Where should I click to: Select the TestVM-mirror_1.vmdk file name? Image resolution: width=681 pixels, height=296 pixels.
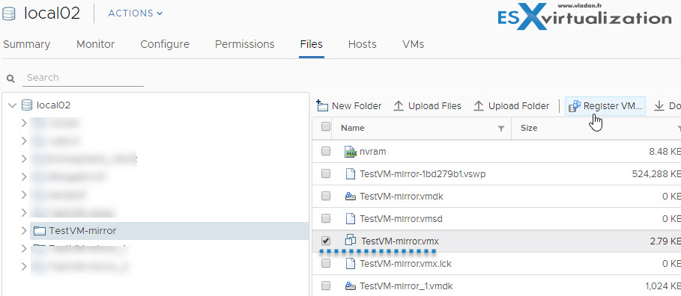[407, 286]
